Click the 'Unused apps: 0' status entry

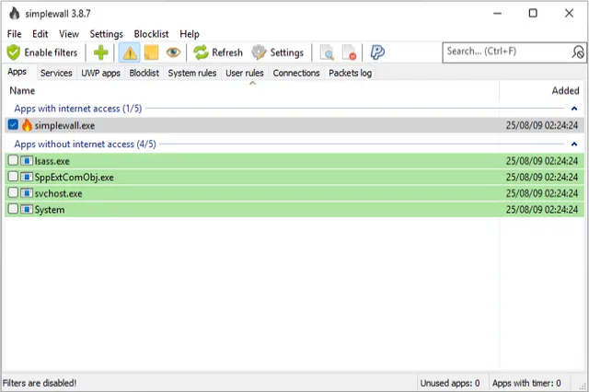tap(450, 383)
